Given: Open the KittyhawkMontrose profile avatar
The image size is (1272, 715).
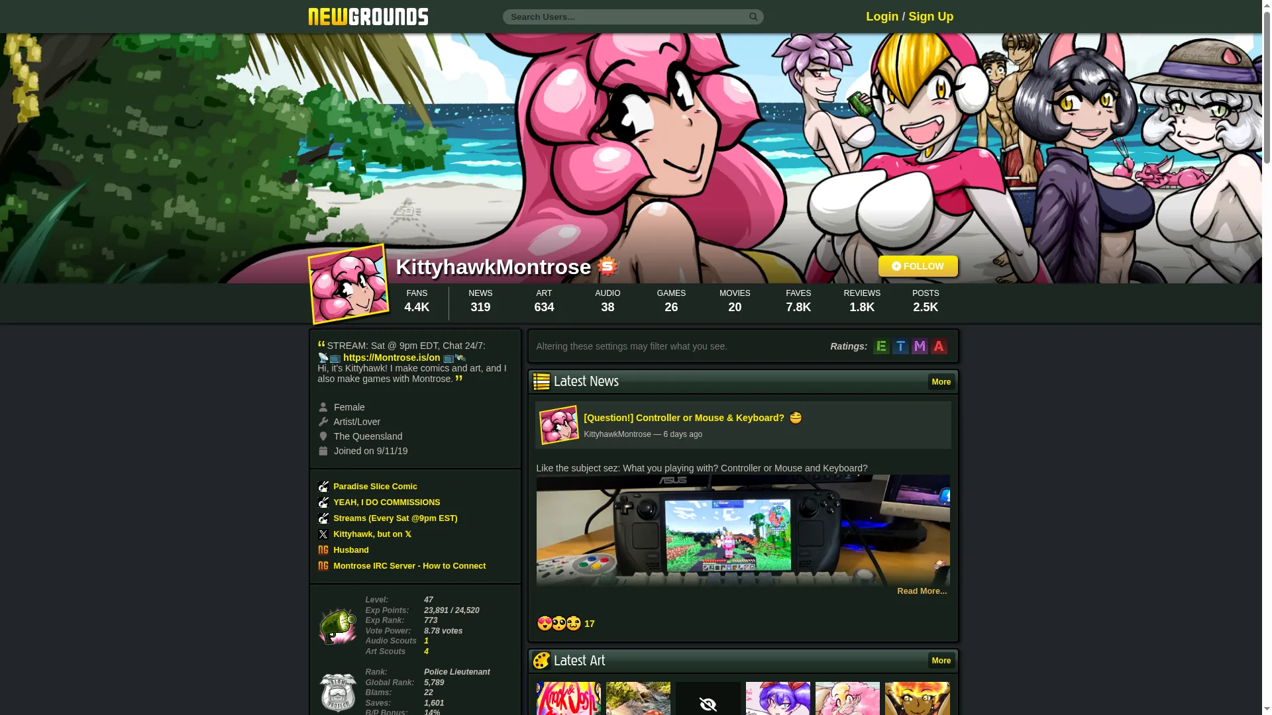Looking at the screenshot, I should point(348,284).
